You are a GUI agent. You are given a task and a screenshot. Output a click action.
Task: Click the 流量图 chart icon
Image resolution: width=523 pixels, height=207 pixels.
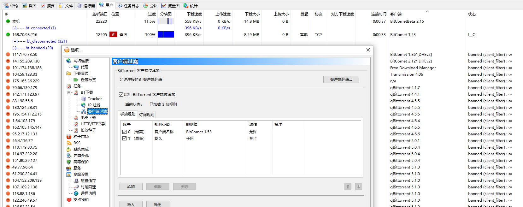pyautogui.click(x=164, y=6)
